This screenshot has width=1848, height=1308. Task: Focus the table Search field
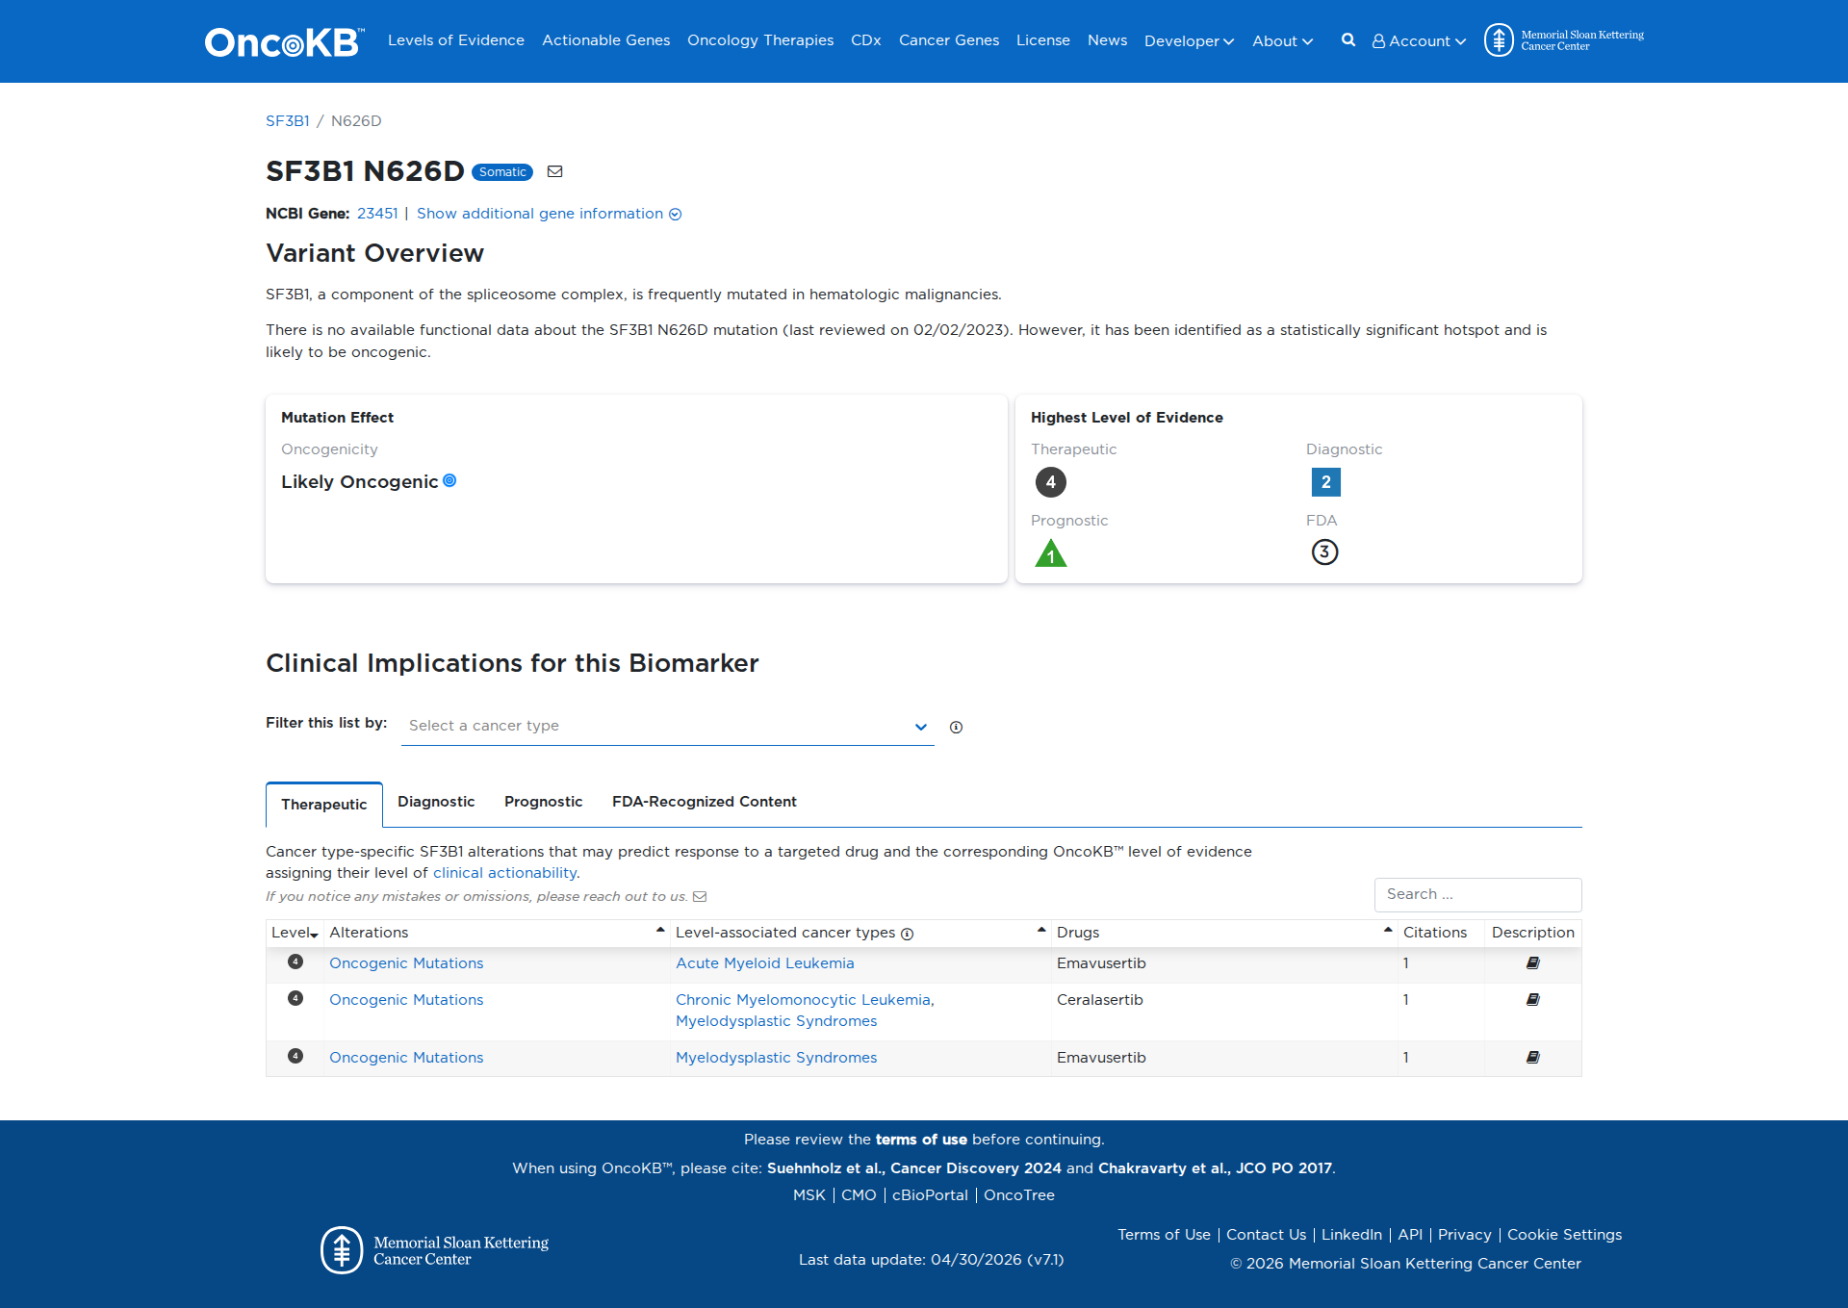(1477, 894)
